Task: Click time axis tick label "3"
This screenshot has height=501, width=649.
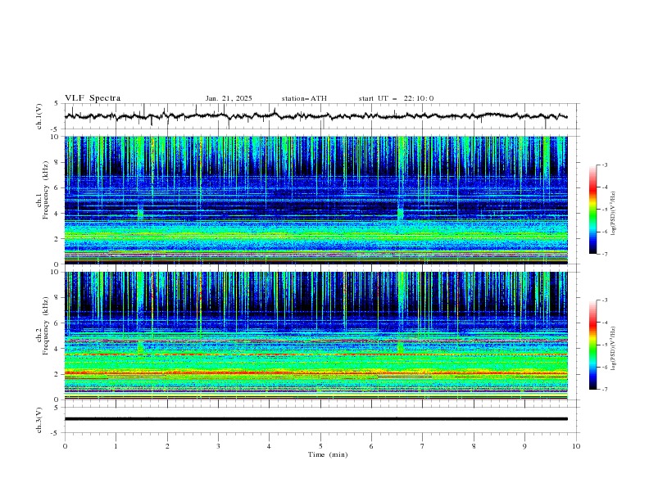Action: pos(218,446)
